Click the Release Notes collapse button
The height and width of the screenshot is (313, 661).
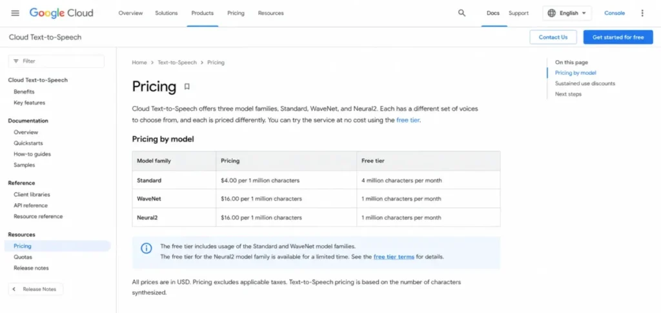(36, 289)
